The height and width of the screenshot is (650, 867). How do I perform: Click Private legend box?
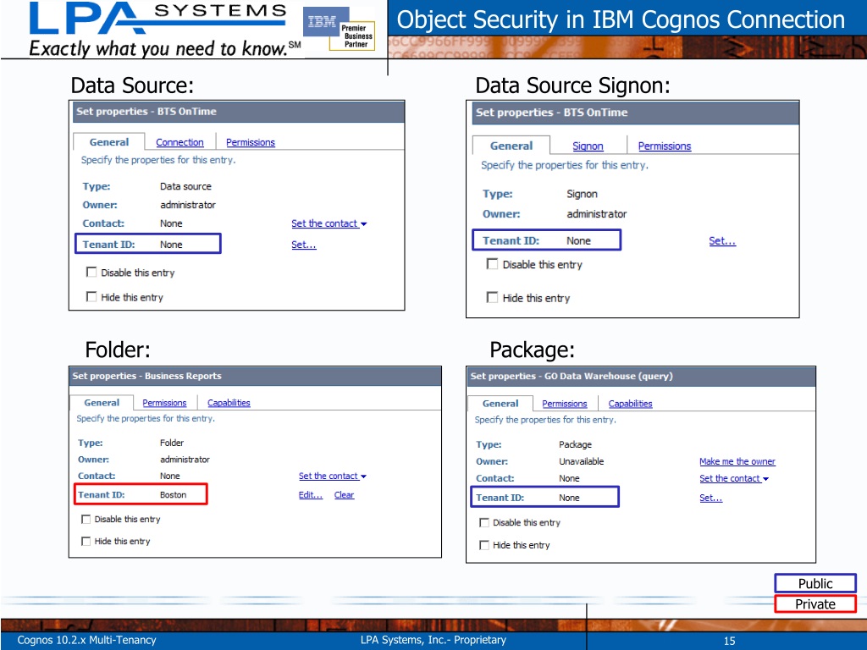coord(815,604)
